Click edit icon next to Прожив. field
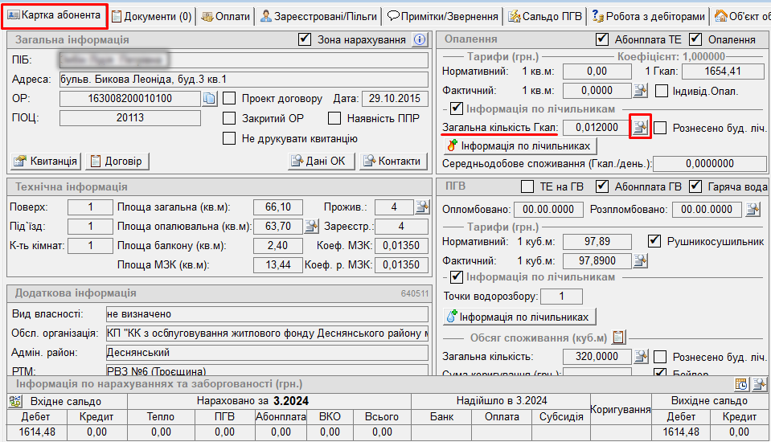This screenshot has height=442, width=771. [x=422, y=207]
